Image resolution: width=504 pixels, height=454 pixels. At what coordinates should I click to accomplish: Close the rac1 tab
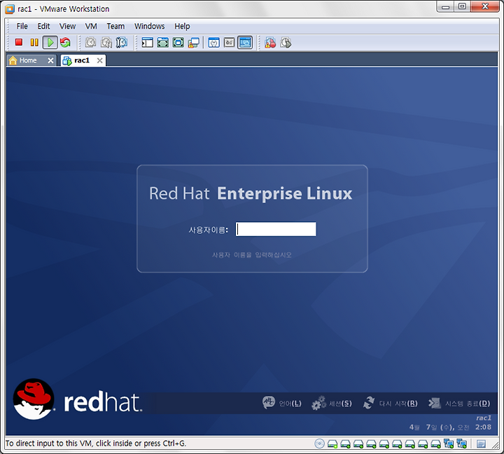point(100,60)
